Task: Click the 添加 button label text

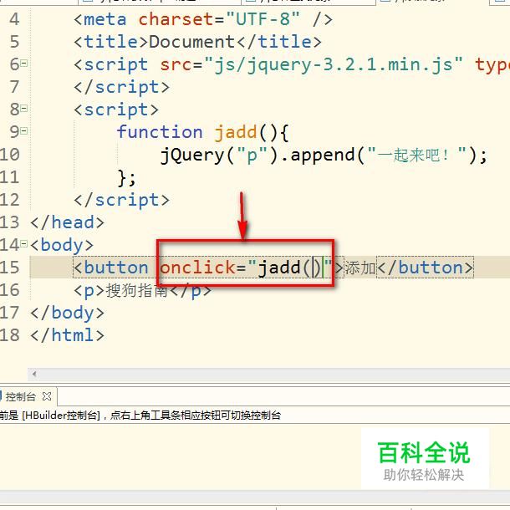Action: (360, 268)
